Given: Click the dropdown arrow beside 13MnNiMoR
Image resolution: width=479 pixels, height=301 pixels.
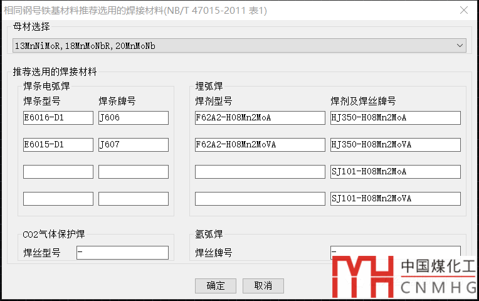Looking at the screenshot, I should [460, 46].
